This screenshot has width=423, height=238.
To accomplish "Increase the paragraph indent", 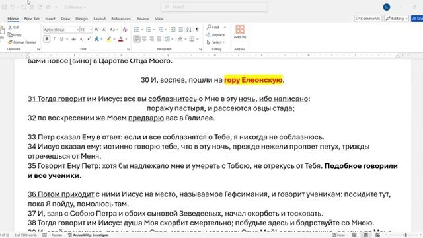I will point(180,29).
